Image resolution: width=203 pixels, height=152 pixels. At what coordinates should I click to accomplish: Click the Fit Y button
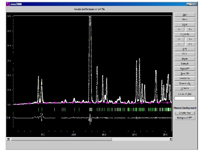(x=185, y=54)
